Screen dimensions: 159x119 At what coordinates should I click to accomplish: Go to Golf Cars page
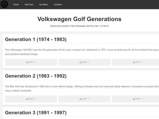point(29,4)
